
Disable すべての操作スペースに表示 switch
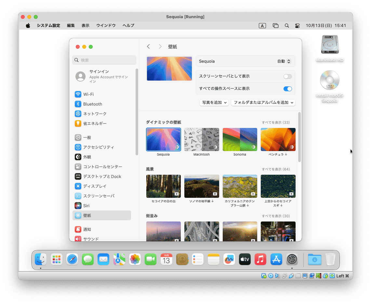click(x=287, y=89)
